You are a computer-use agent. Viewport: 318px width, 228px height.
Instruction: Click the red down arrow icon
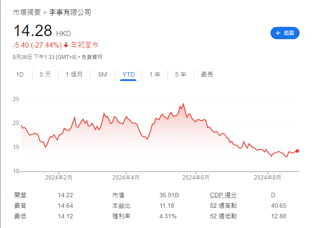66,45
